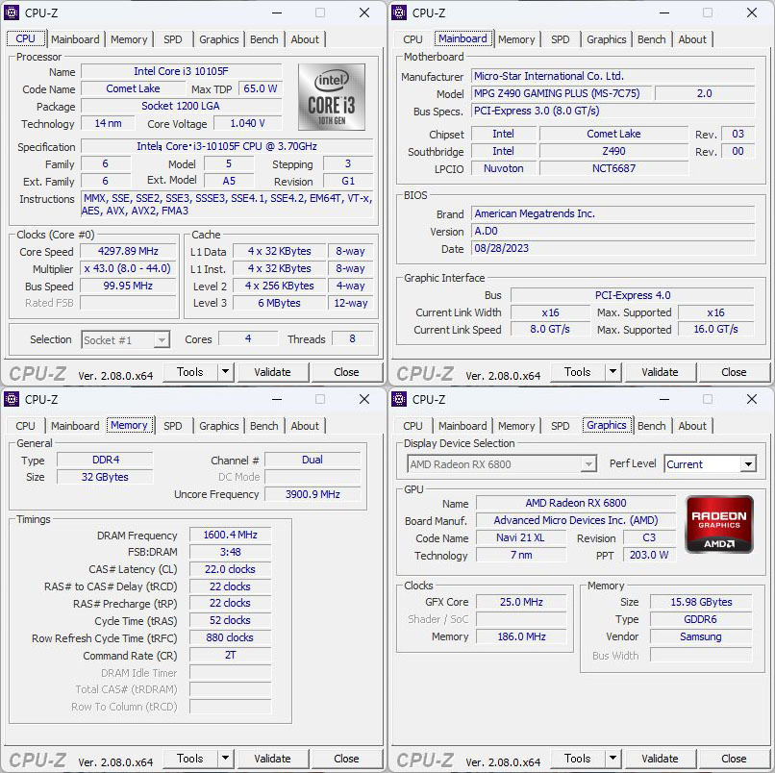Click Close button in the CPU window
Screen dimensions: 775x773
(346, 372)
